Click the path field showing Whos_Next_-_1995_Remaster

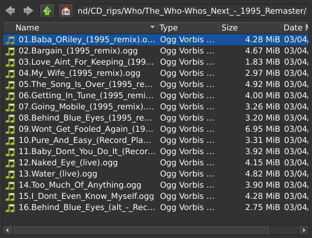point(193,11)
